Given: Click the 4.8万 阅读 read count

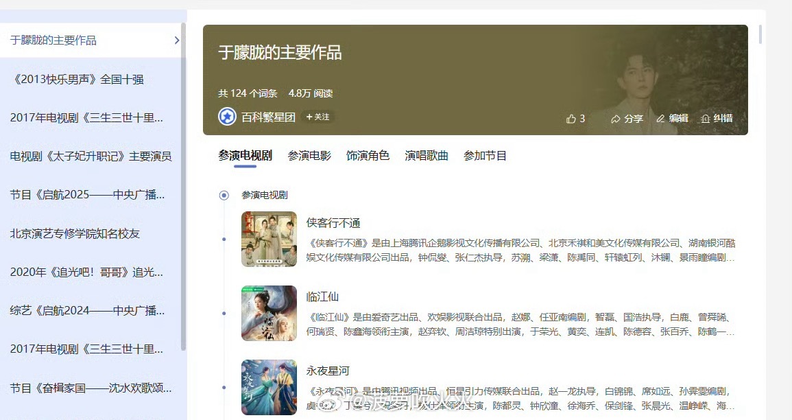Looking at the screenshot, I should (x=311, y=93).
